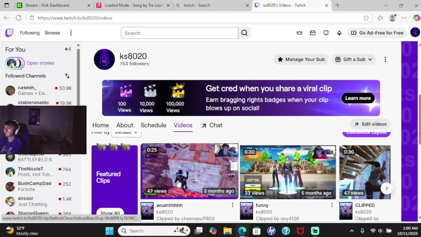Click browser back arrow
Viewport: 421px width, 237px height.
[x=7, y=18]
